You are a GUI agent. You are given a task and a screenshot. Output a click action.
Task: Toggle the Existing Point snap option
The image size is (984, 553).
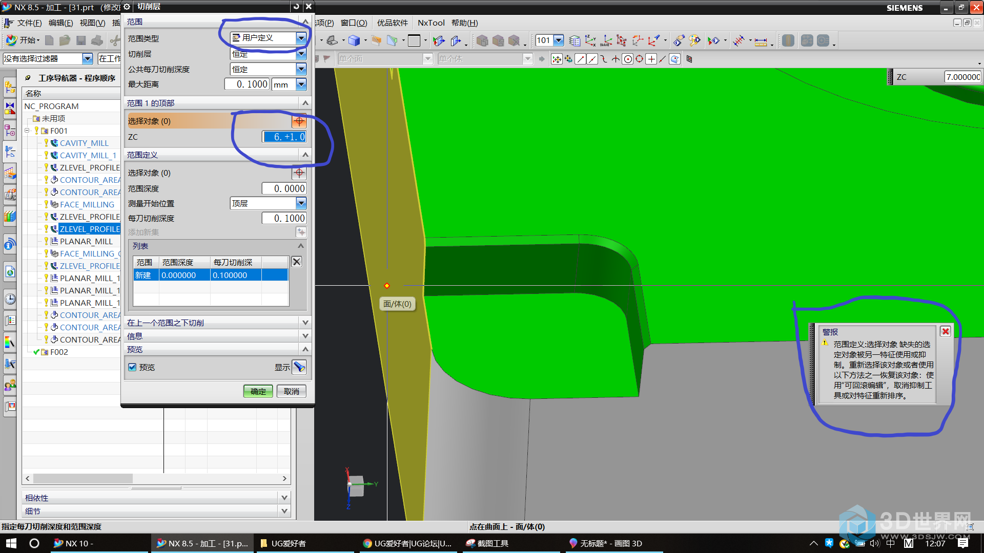click(x=651, y=59)
